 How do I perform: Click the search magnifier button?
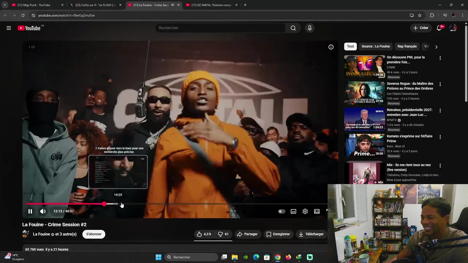[293, 28]
